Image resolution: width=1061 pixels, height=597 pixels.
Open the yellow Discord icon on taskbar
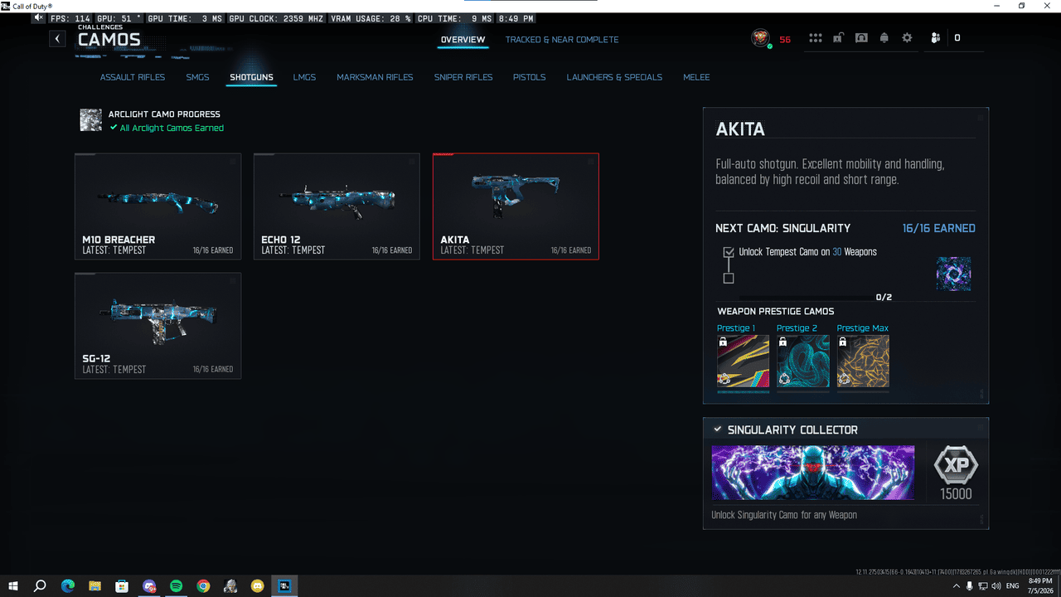[x=257, y=586]
